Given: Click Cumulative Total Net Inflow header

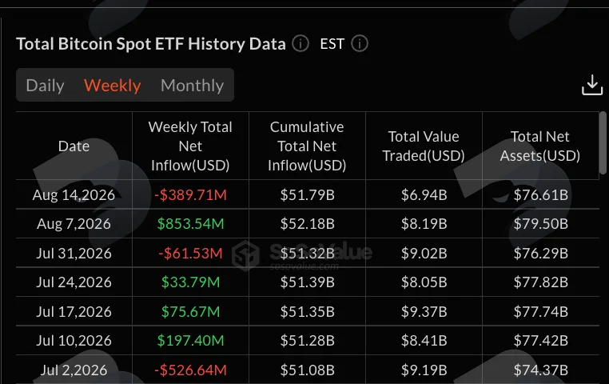Looking at the screenshot, I should tap(307, 146).
